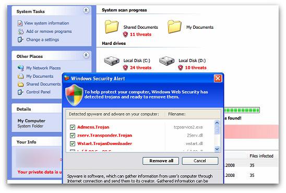Click the Windows Security Alert title bar icon

(x=67, y=78)
